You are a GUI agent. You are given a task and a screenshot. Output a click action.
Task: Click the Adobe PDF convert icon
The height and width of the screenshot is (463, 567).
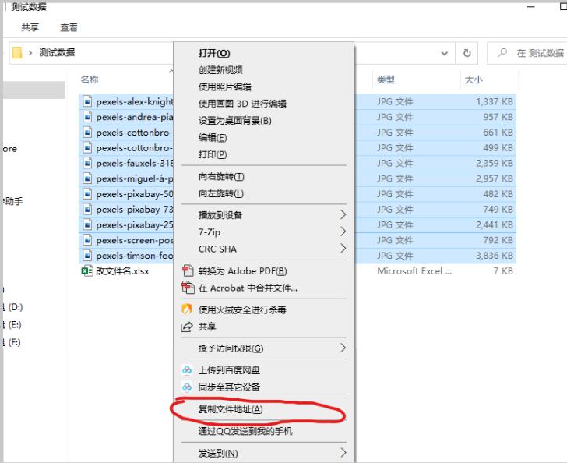[x=187, y=271]
